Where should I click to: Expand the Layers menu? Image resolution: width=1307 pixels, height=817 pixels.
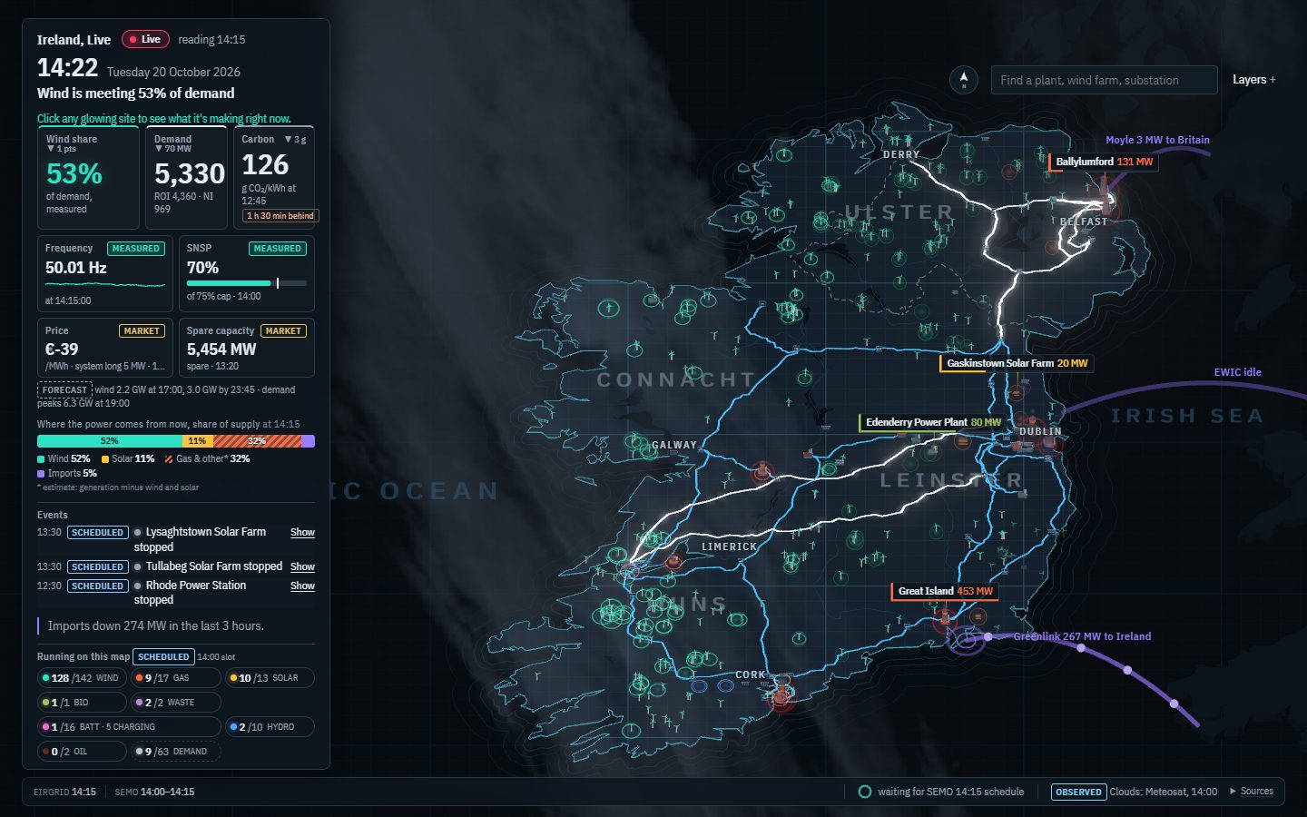(1253, 80)
